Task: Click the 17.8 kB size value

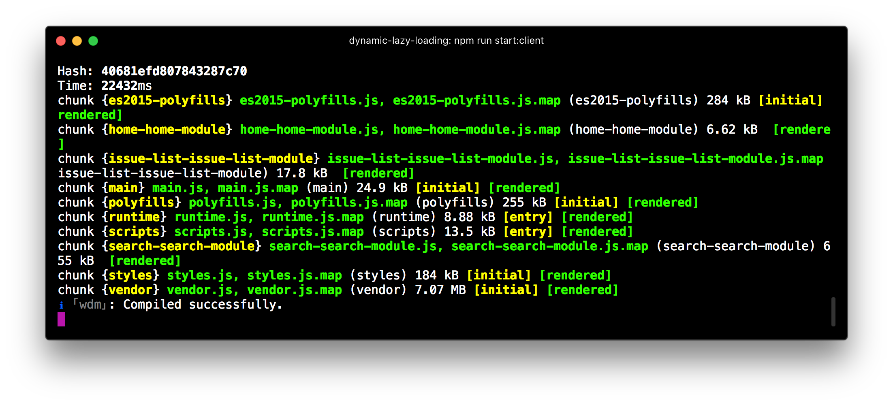Action: tap(301, 173)
